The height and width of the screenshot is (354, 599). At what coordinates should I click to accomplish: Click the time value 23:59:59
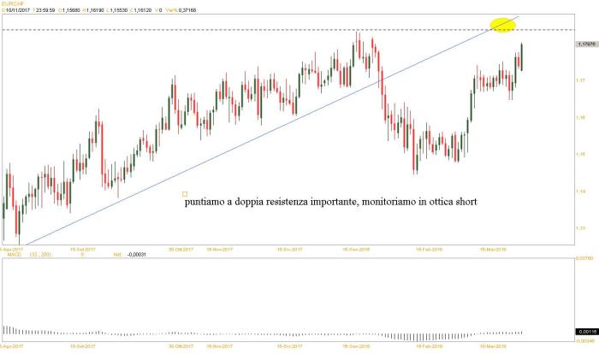[45, 10]
